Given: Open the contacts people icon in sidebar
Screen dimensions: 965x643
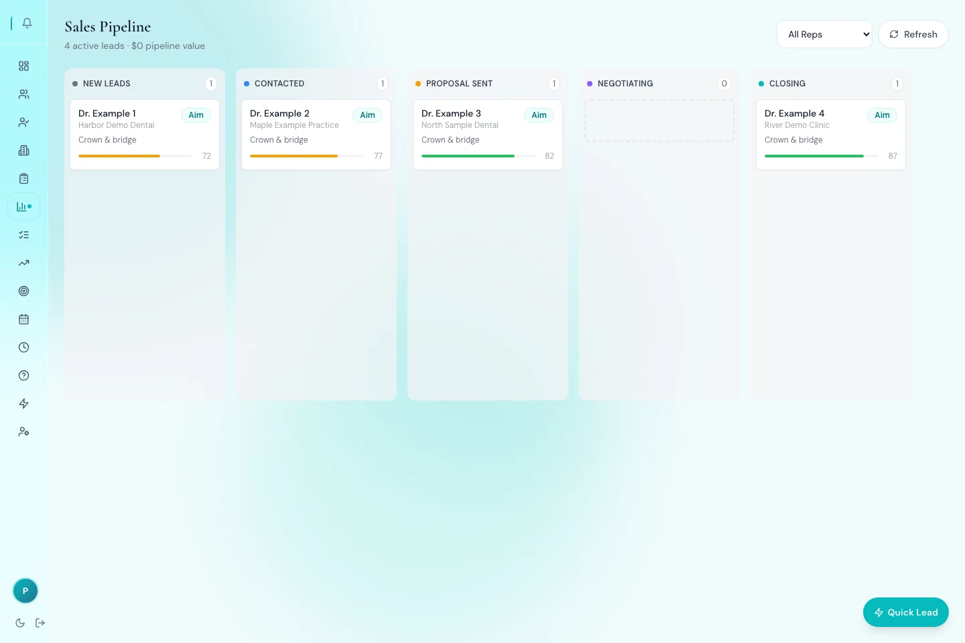Looking at the screenshot, I should [x=24, y=94].
